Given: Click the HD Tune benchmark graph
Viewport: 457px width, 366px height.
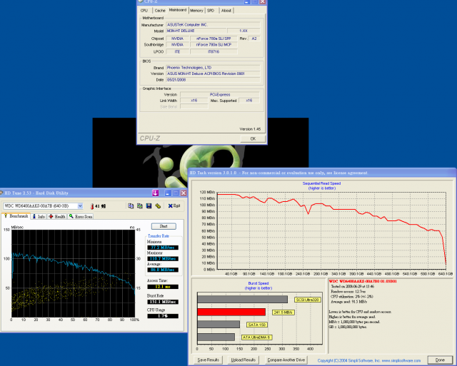Looking at the screenshot, I should 73,273.
